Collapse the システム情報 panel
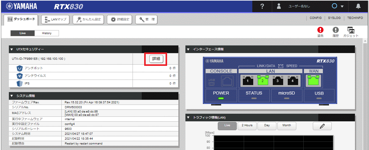 (12, 96)
